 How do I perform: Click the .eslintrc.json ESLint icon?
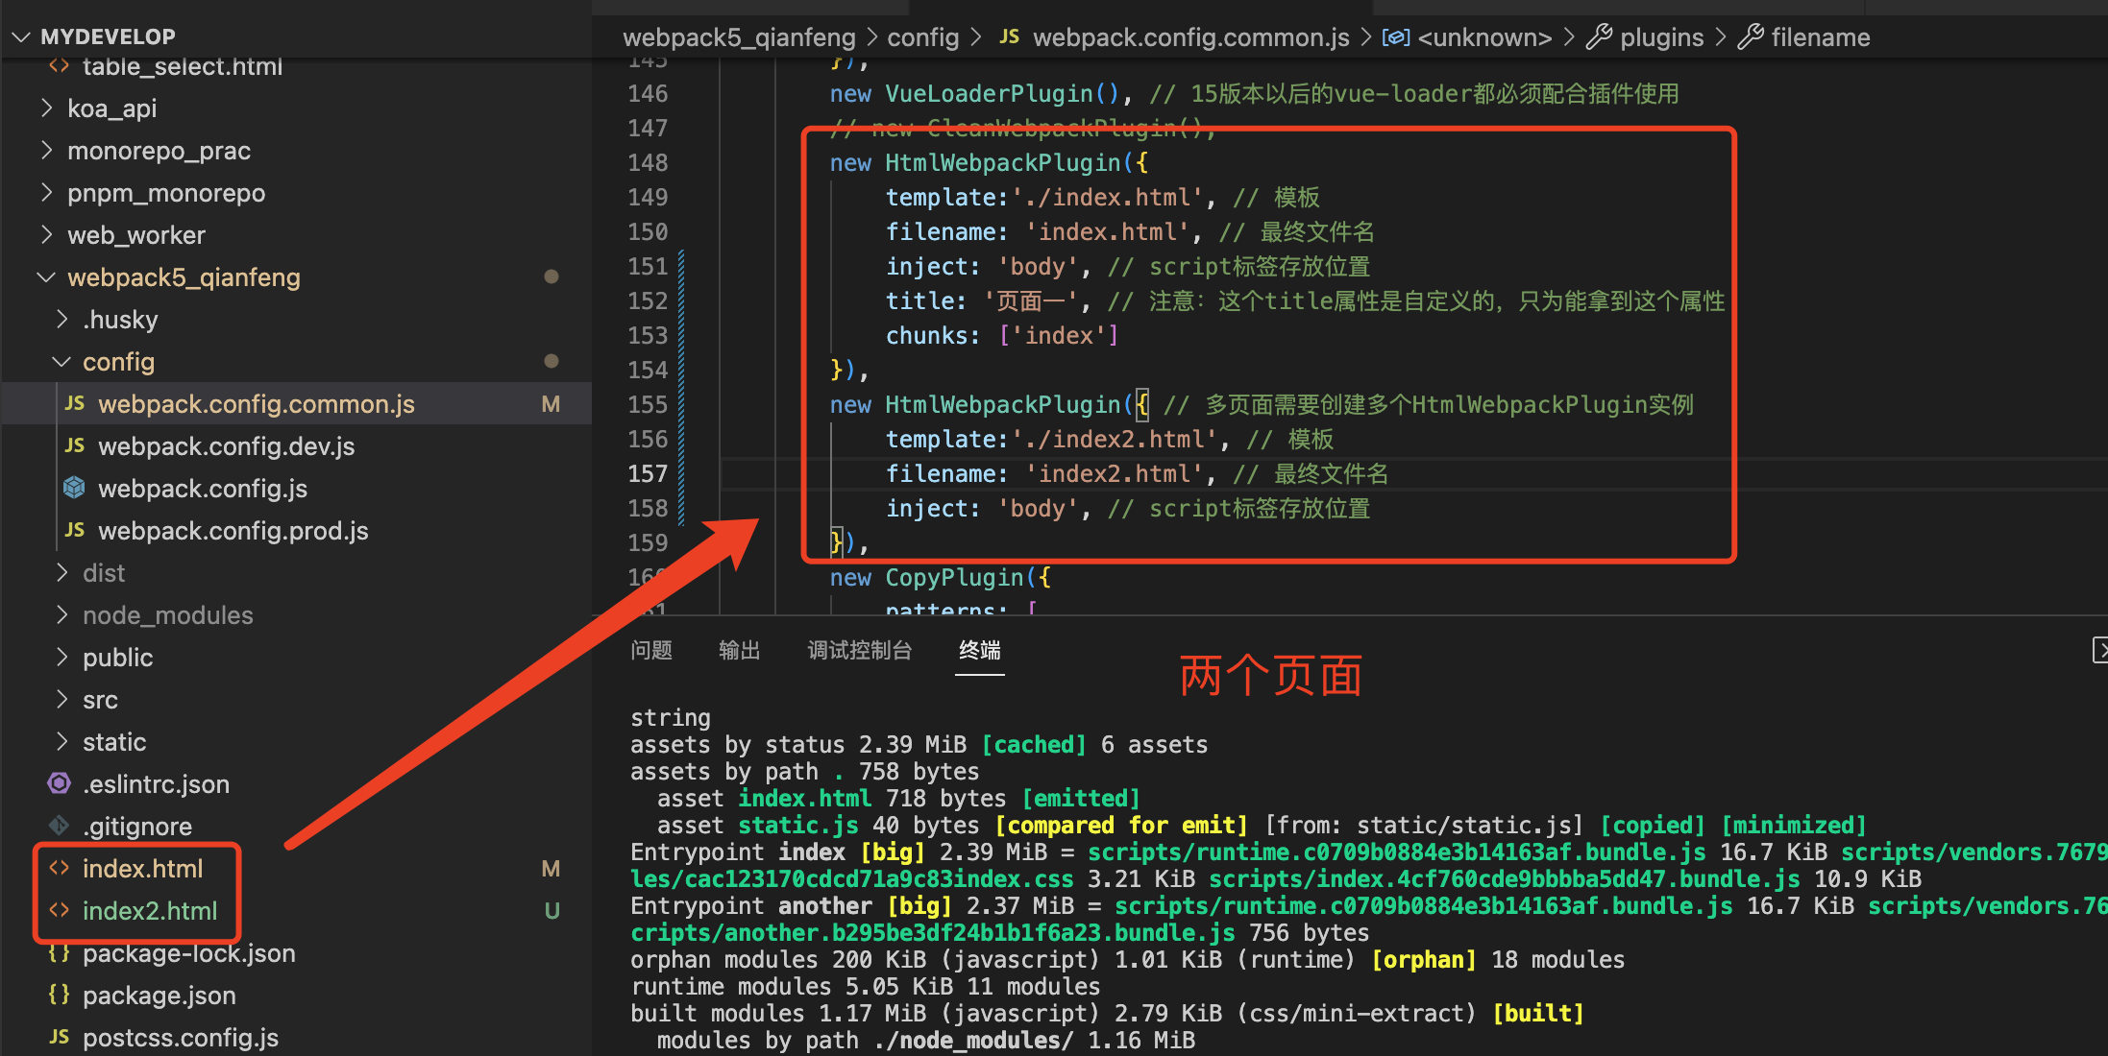[x=59, y=784]
